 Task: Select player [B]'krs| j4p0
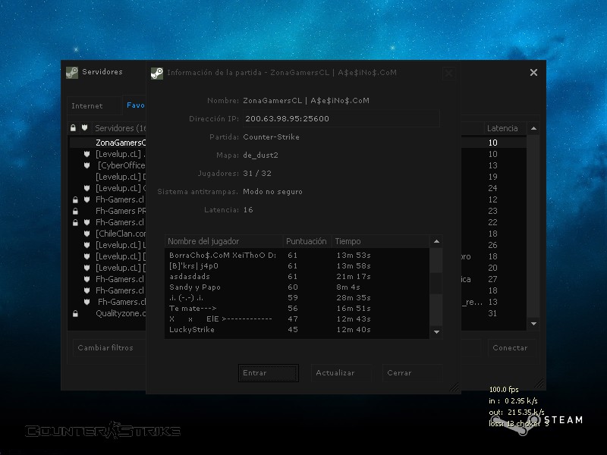coord(297,266)
